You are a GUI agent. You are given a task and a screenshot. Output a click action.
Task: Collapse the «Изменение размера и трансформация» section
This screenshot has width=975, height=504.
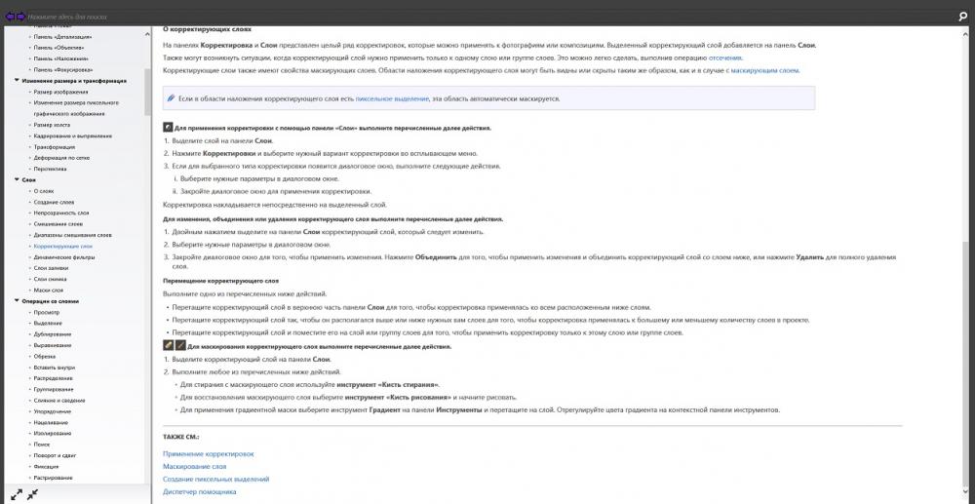[x=17, y=81]
